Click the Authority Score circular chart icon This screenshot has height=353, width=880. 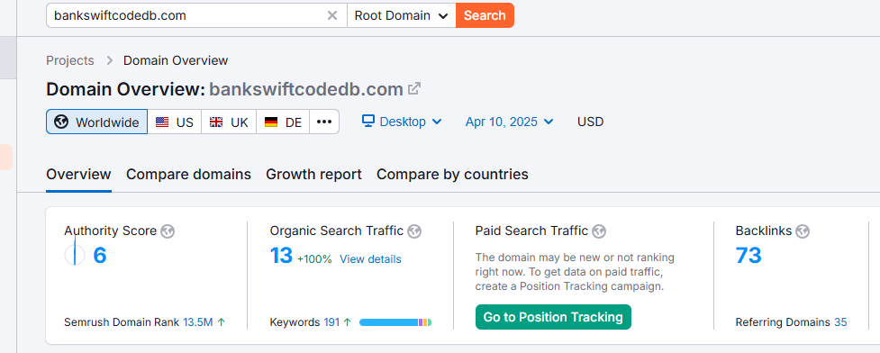[x=75, y=256]
